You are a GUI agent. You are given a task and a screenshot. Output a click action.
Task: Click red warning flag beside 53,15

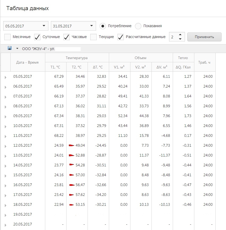click(72, 205)
